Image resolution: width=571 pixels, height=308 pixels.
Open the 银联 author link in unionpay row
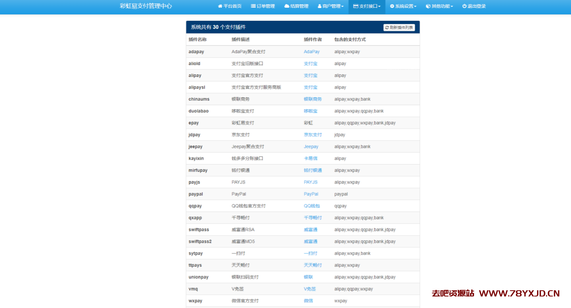point(308,277)
